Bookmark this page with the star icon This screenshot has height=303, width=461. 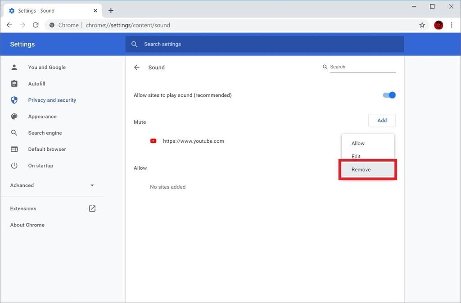(x=422, y=25)
